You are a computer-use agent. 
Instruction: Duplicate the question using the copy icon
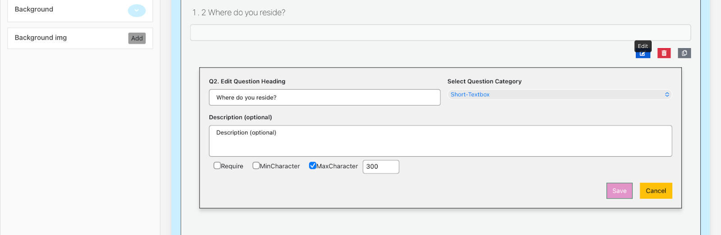pos(684,53)
